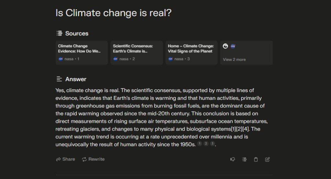Click citation bubble number 3
The width and height of the screenshot is (331, 179).
212,144
